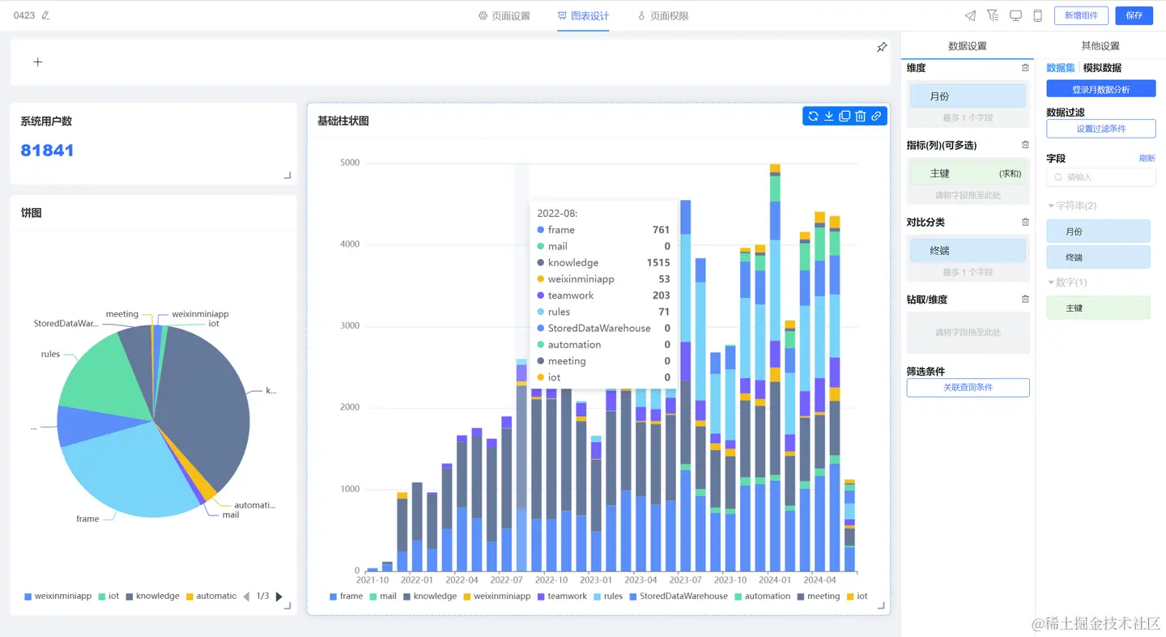
Task: Clear 指标(列) section with its trash icon
Action: (x=1025, y=145)
